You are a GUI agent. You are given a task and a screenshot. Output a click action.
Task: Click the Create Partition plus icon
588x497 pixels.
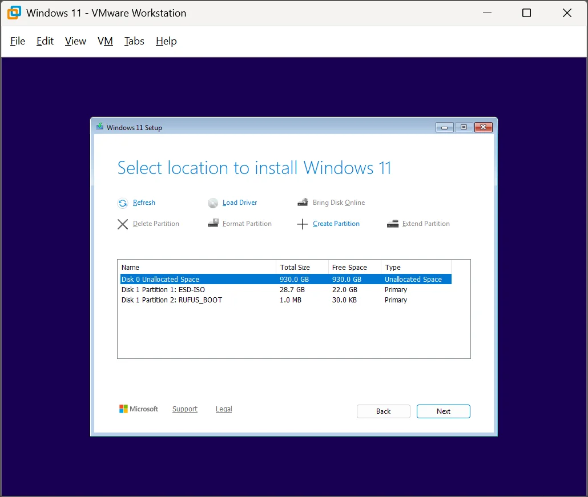[302, 224]
